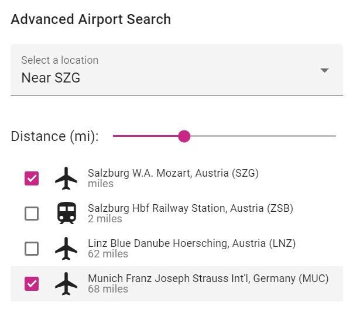The image size is (353, 313).
Task: Select Munich Franz Joseph Strauss Int'l label
Action: pos(208,278)
